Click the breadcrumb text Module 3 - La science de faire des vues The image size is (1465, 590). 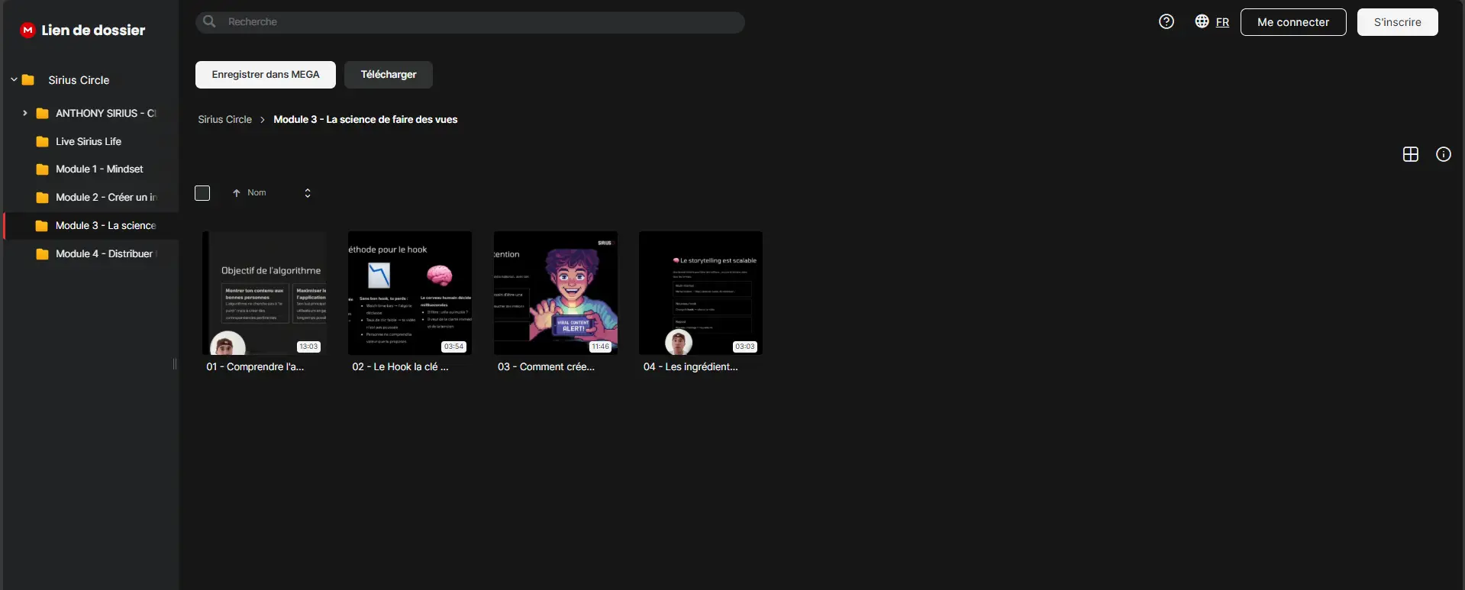[366, 119]
